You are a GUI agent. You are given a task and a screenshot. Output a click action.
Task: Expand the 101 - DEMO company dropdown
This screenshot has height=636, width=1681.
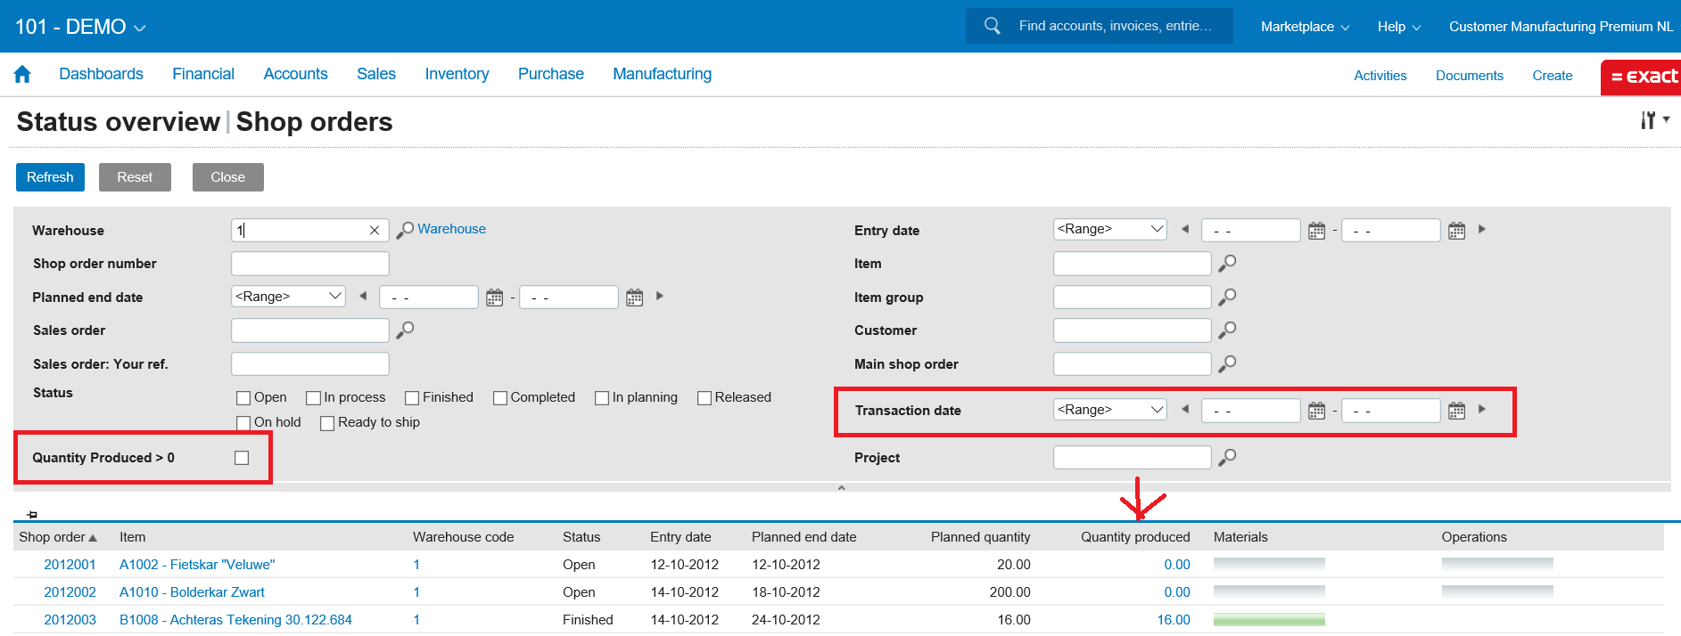(80, 27)
